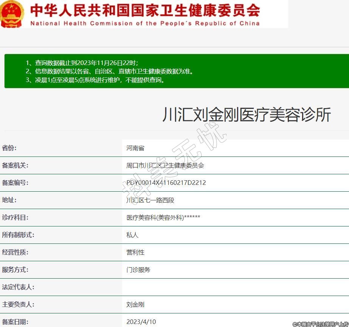Click the 中华人民共和国国家卫生健康委员会 header title
The image size is (349, 327).
(x=145, y=10)
